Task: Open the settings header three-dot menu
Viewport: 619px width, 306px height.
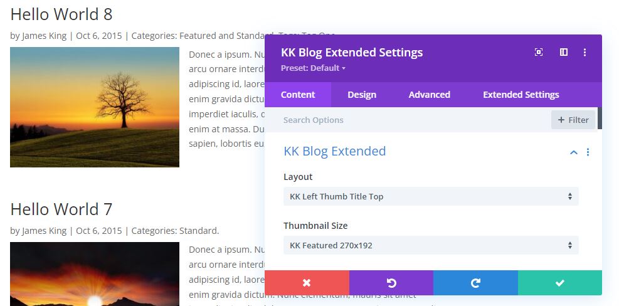Action: click(x=585, y=52)
